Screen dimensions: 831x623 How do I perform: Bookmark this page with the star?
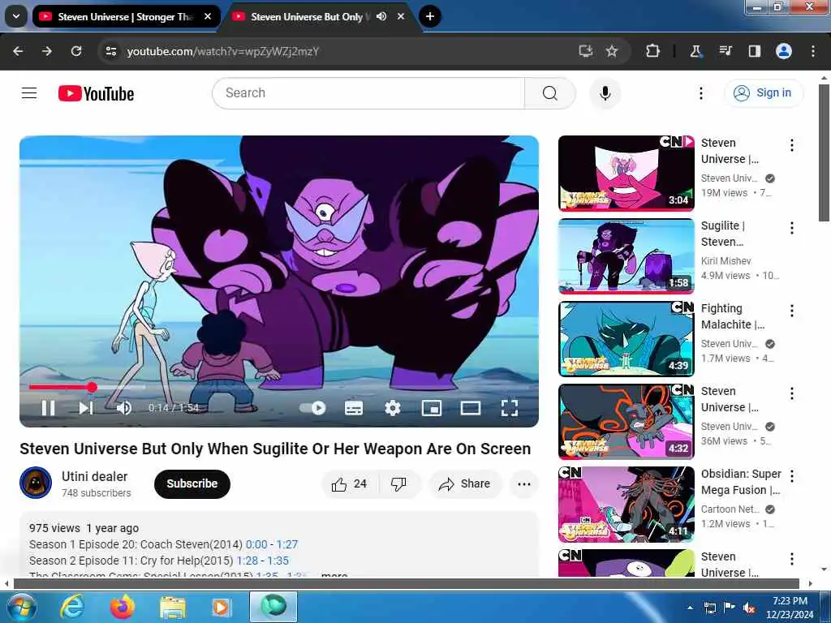tap(612, 51)
